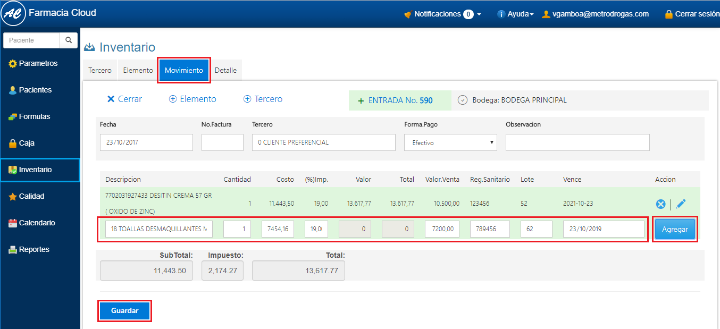Click the Guardar button
Viewport: 720px width, 329px height.
(x=125, y=311)
